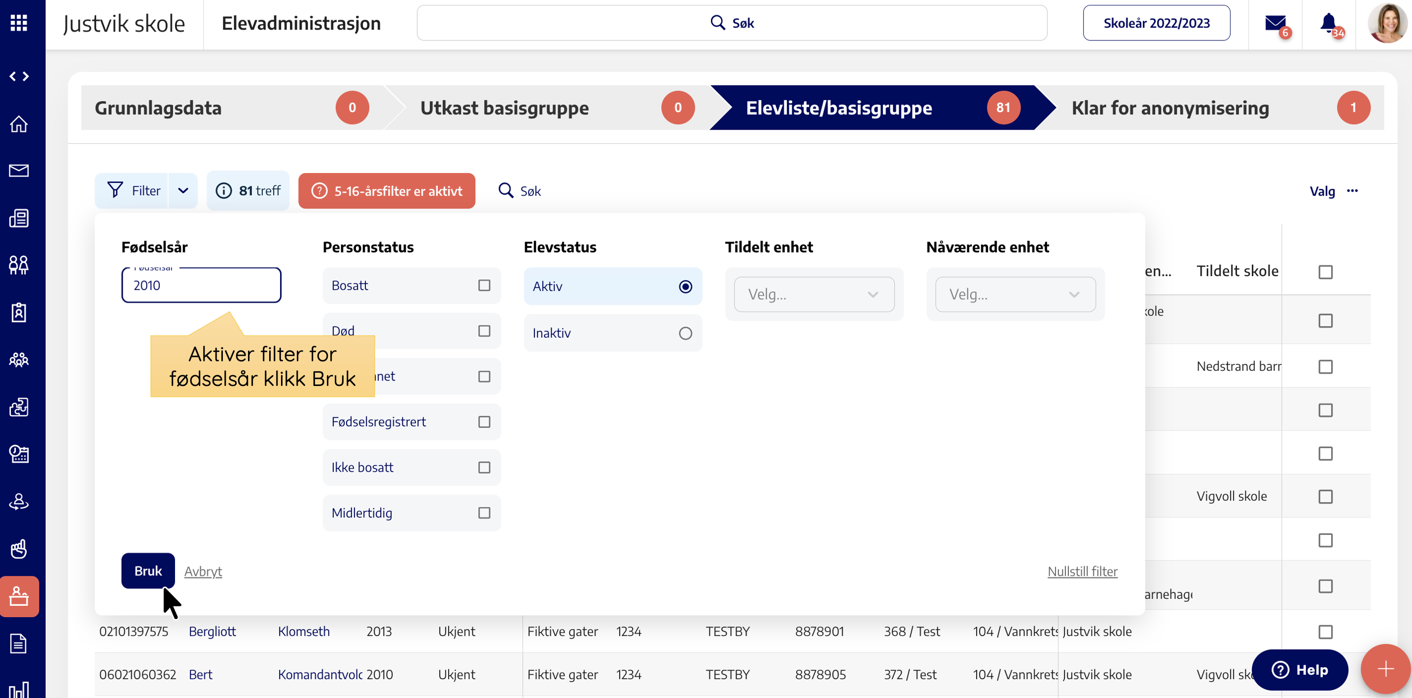This screenshot has height=698, width=1412.
Task: Click the 5-16-årsfilter er aktivt badge
Action: pyautogui.click(x=387, y=191)
